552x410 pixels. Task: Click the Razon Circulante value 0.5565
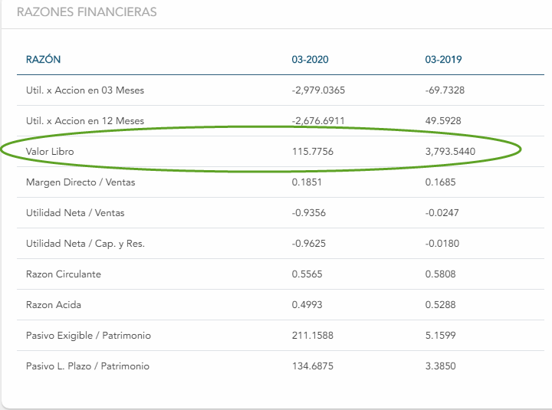click(307, 274)
